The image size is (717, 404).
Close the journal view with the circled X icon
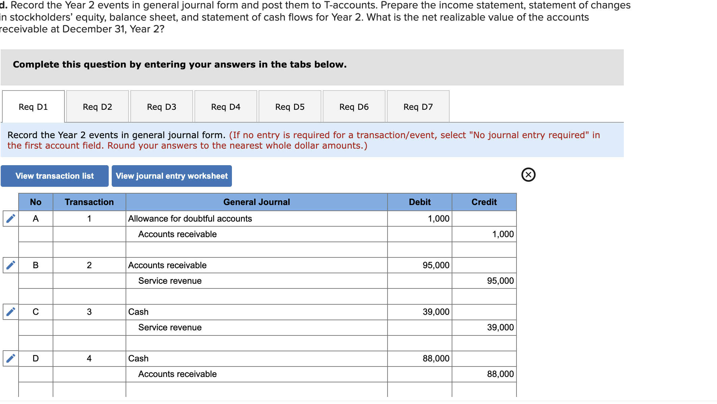pyautogui.click(x=528, y=175)
